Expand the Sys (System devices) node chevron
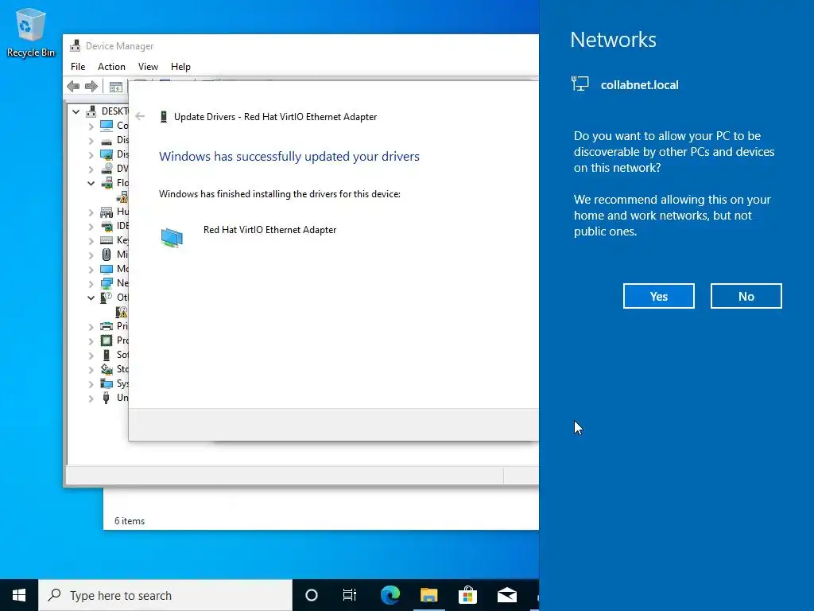Viewport: 814px width, 611px height. [x=91, y=384]
